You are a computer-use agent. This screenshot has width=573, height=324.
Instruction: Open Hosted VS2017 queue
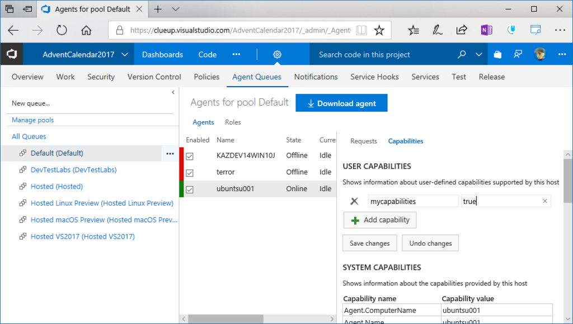coord(83,236)
